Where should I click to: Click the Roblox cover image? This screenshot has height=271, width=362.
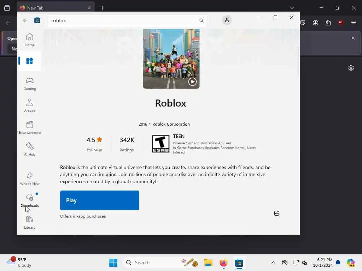point(171,59)
